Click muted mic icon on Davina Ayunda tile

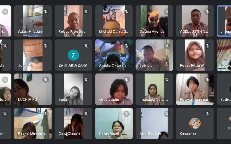point(167,12)
